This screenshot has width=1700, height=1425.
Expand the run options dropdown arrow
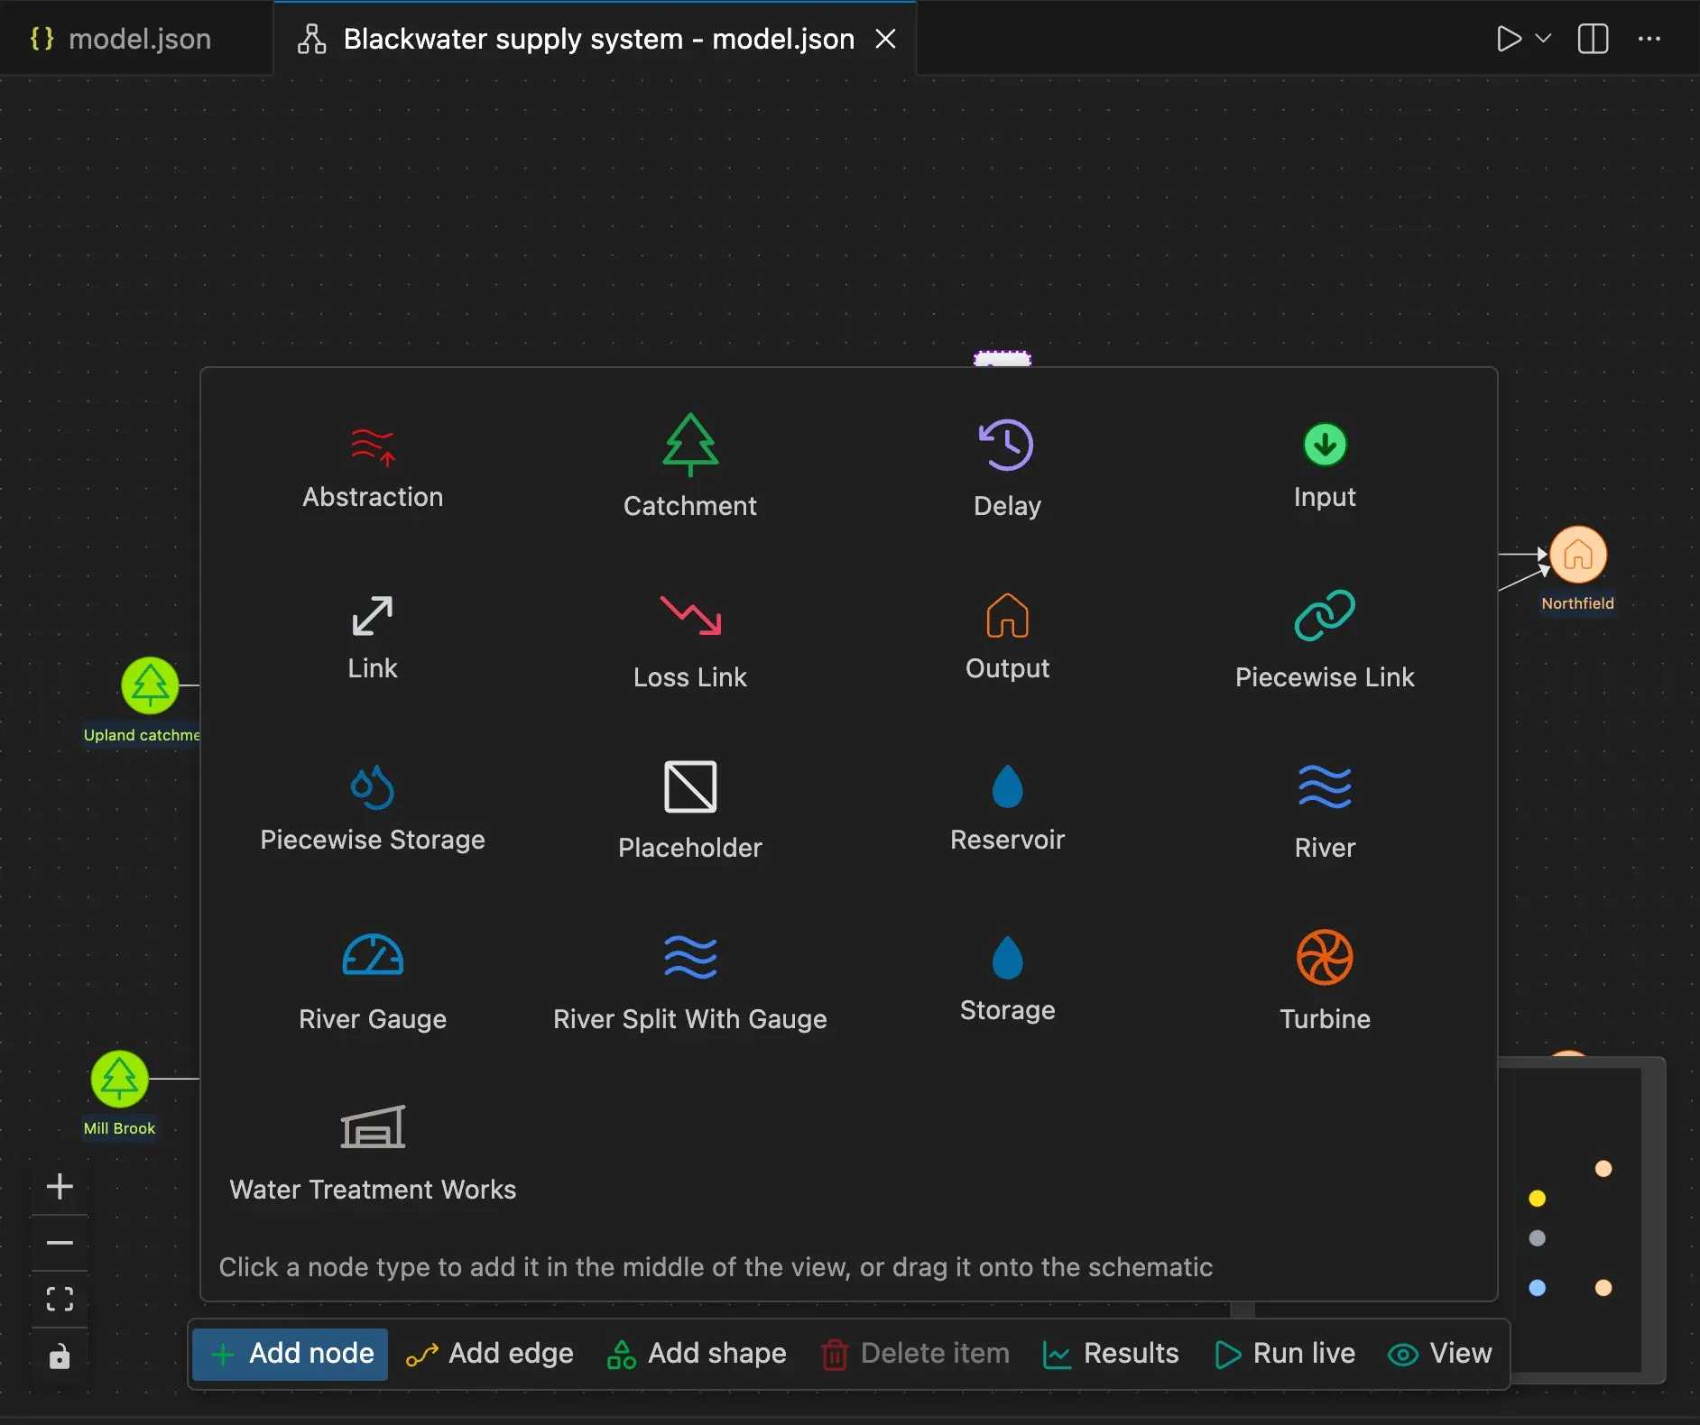tap(1543, 39)
